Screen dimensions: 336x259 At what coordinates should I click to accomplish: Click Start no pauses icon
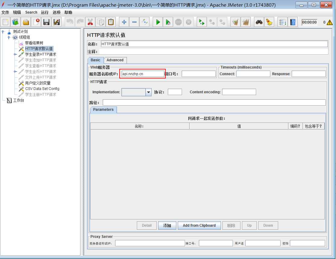pyautogui.click(x=168, y=22)
